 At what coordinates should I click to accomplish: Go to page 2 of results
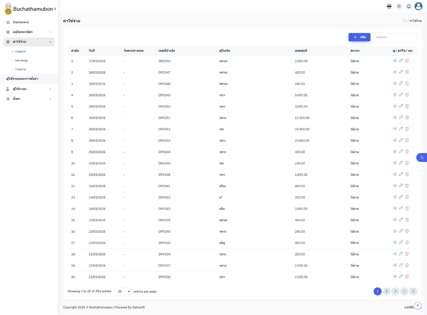386,291
